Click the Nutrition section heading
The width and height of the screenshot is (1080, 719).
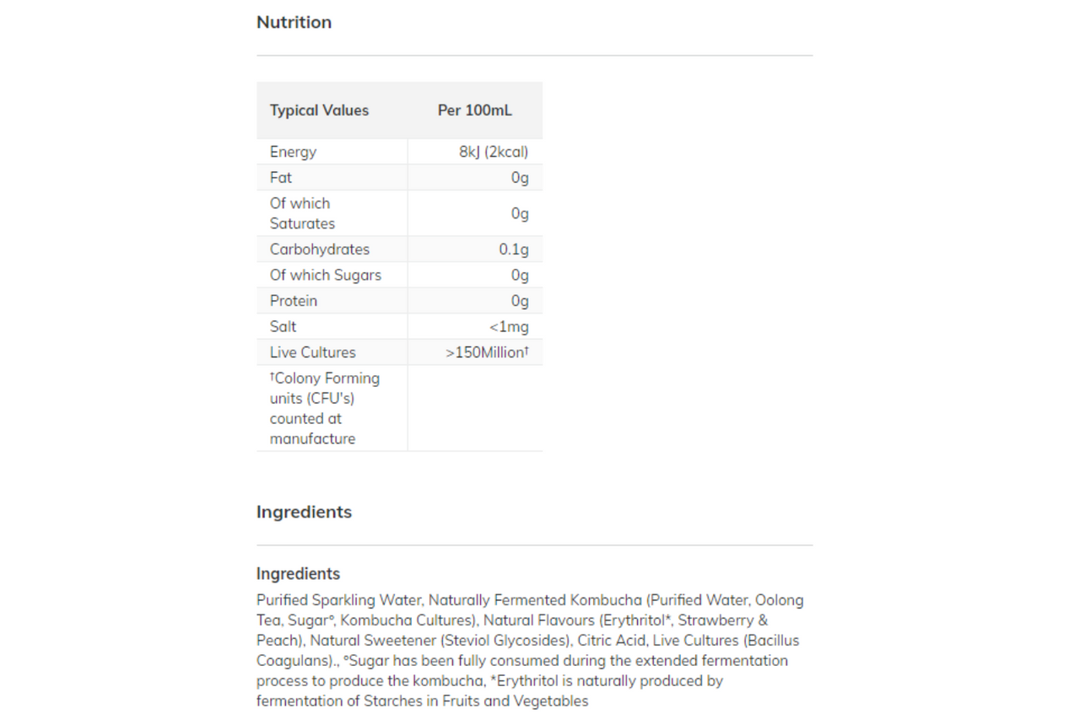point(294,23)
